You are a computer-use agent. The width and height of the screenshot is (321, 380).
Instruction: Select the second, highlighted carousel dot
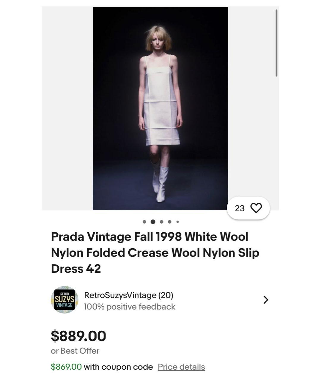click(153, 222)
